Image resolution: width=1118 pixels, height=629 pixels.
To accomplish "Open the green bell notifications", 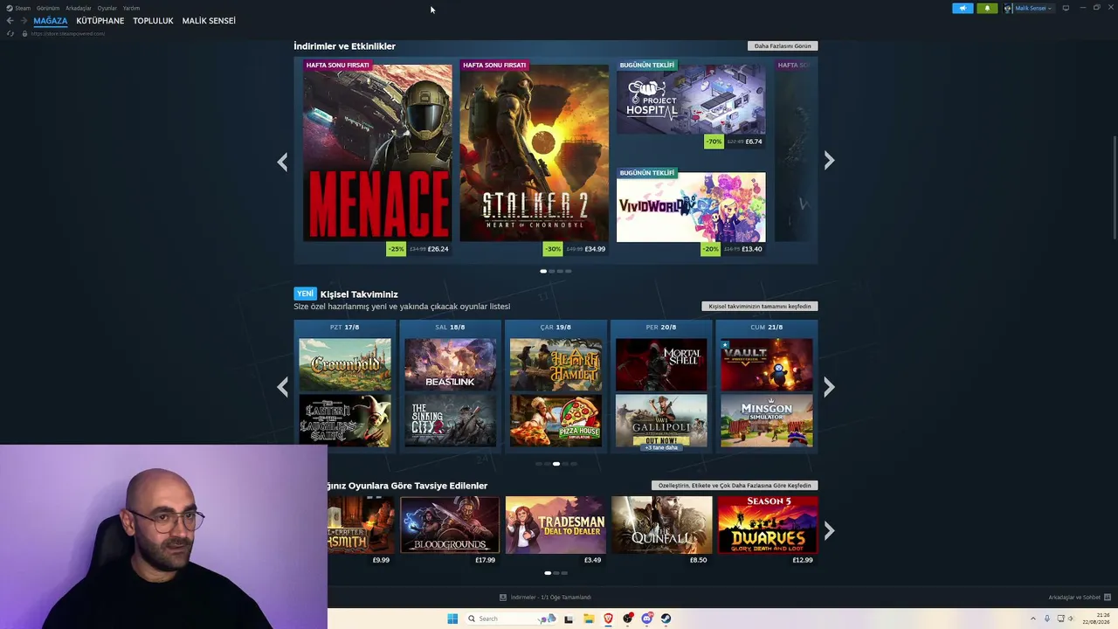I will pyautogui.click(x=987, y=8).
